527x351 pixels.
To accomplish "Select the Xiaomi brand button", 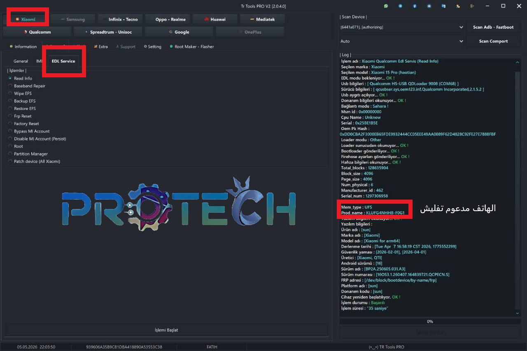I will (x=26, y=19).
